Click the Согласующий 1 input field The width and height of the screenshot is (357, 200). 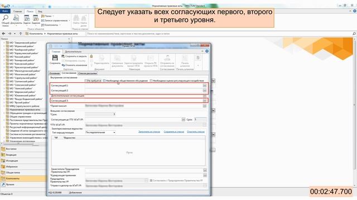click(143, 86)
